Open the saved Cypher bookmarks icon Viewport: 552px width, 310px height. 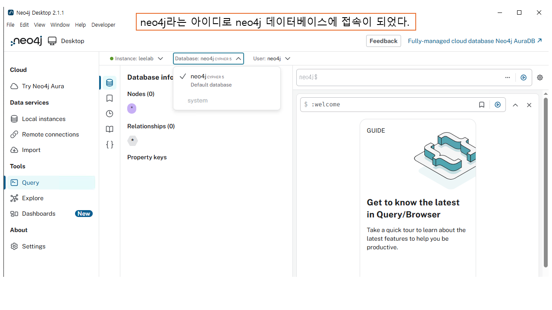click(110, 98)
